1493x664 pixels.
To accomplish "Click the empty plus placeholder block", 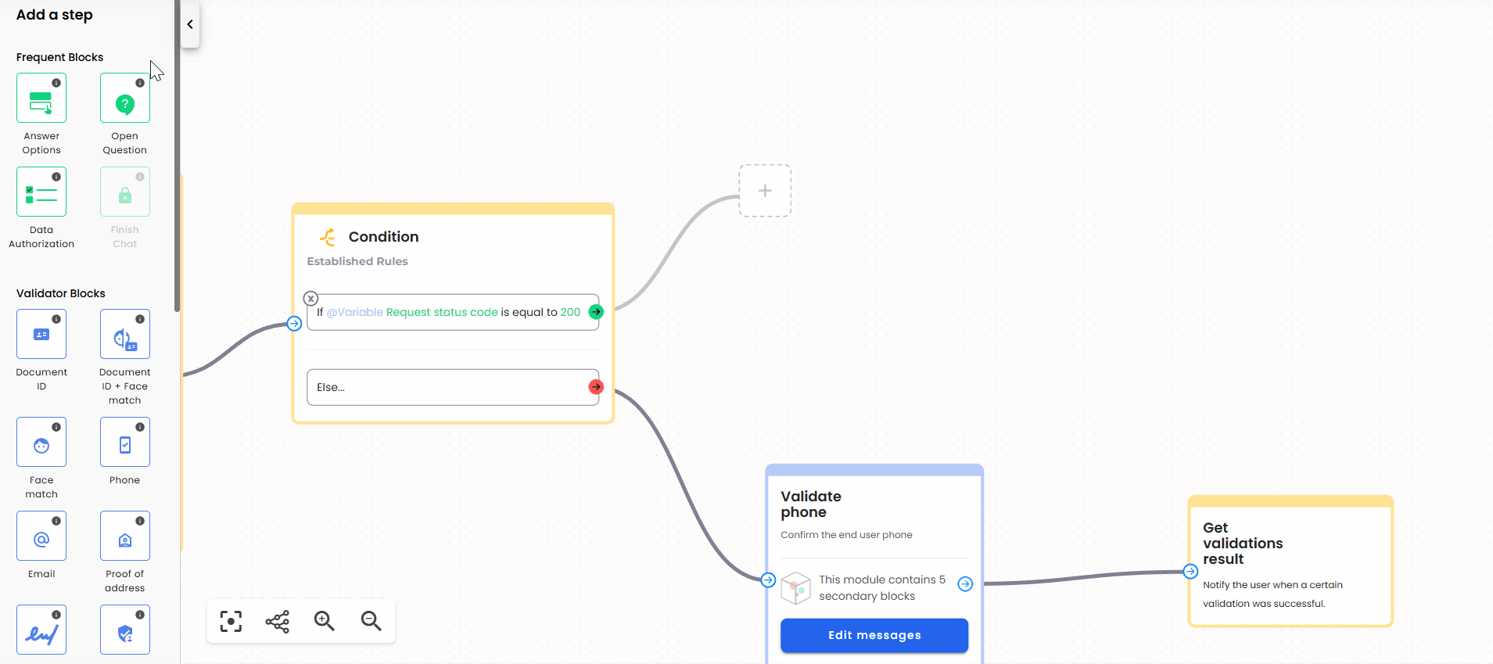I will coord(765,191).
